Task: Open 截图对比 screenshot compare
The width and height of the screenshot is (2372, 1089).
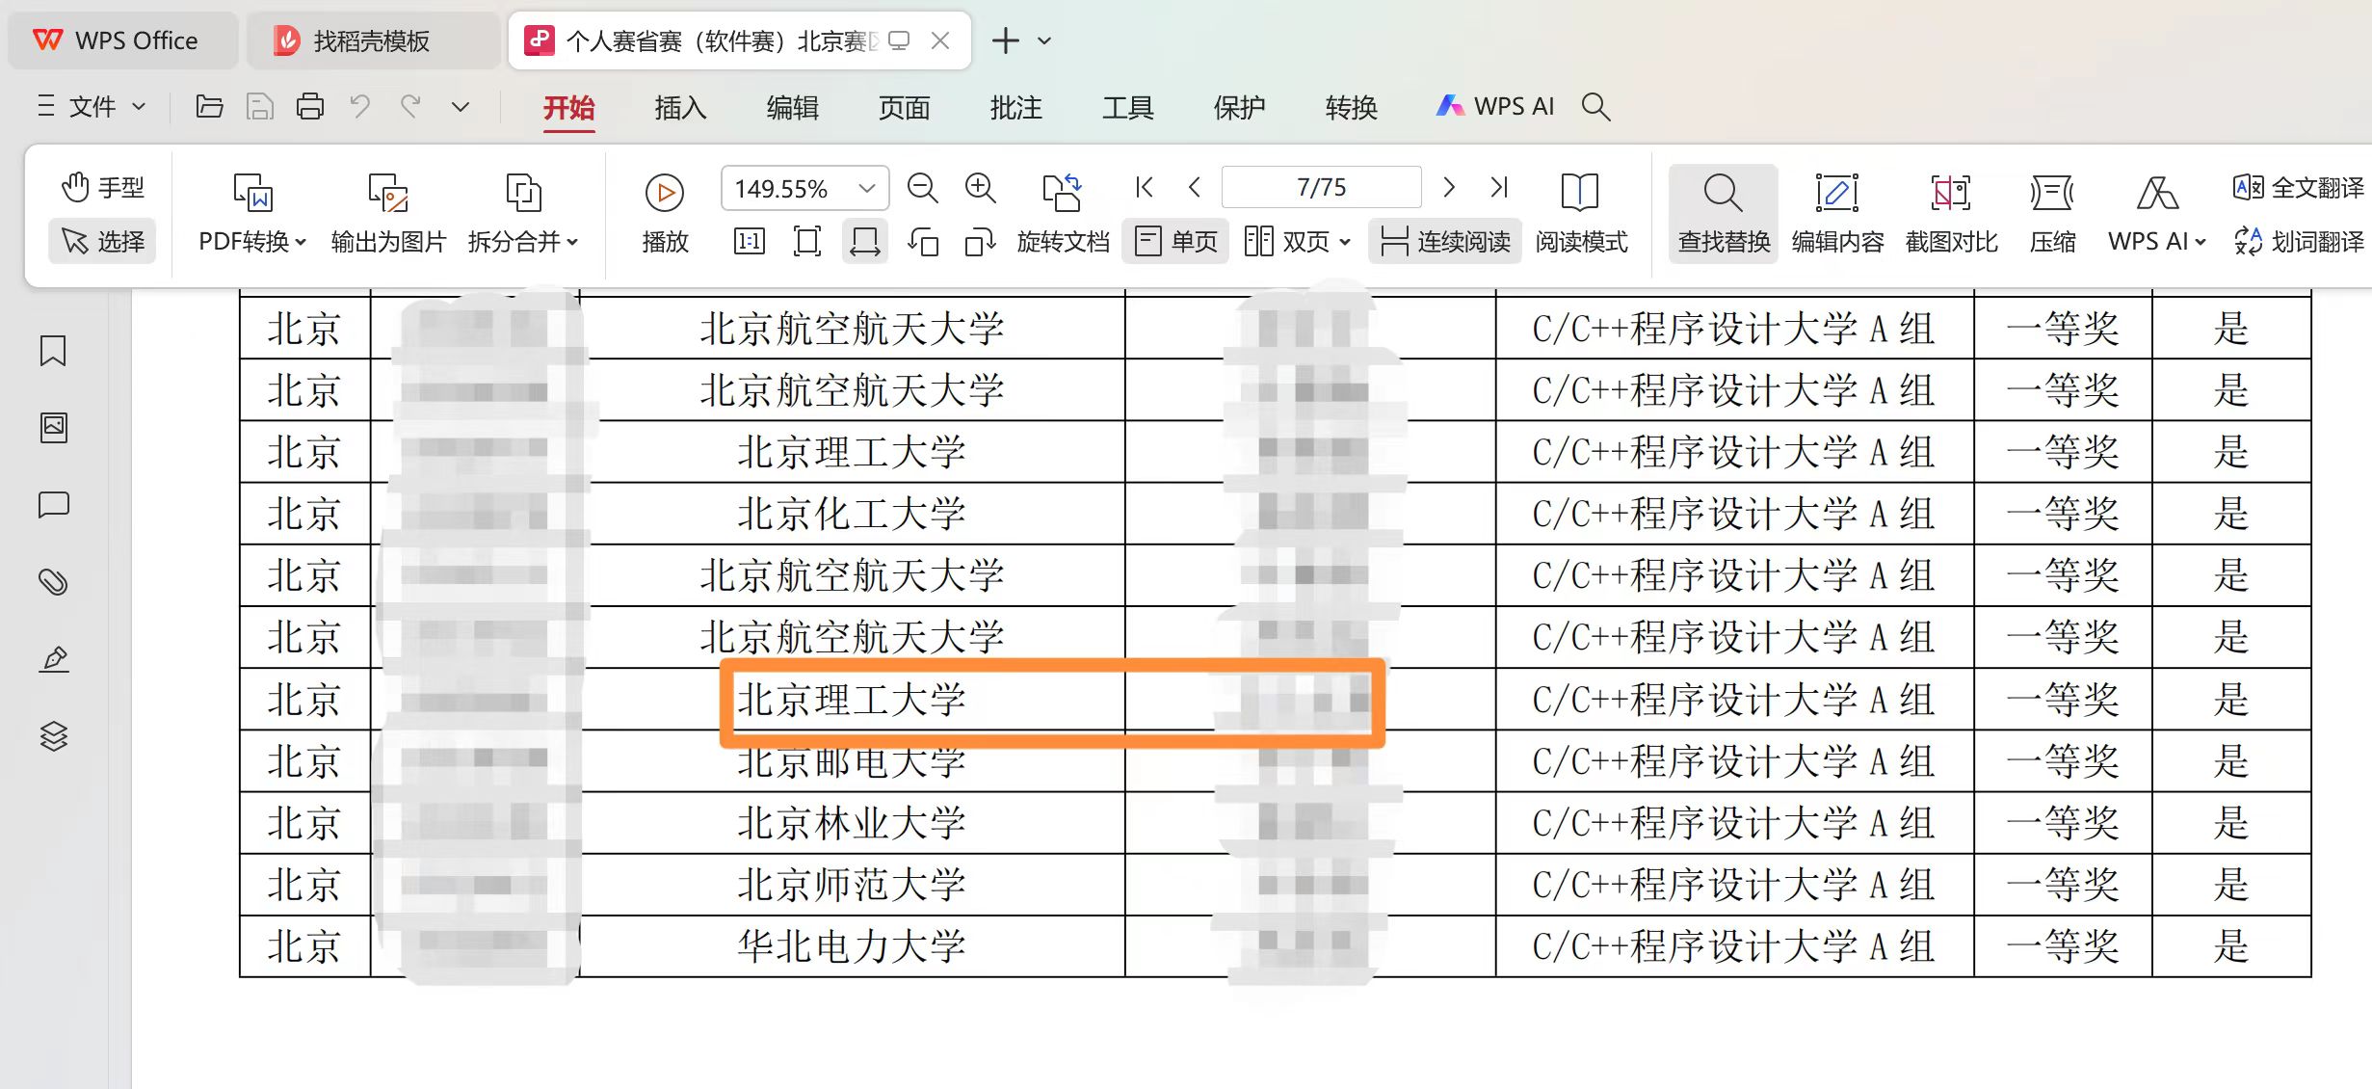Action: (1951, 214)
